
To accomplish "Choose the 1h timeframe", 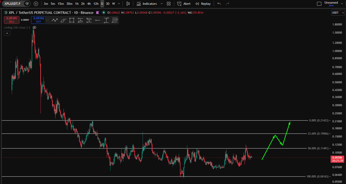I will (x=77, y=4).
